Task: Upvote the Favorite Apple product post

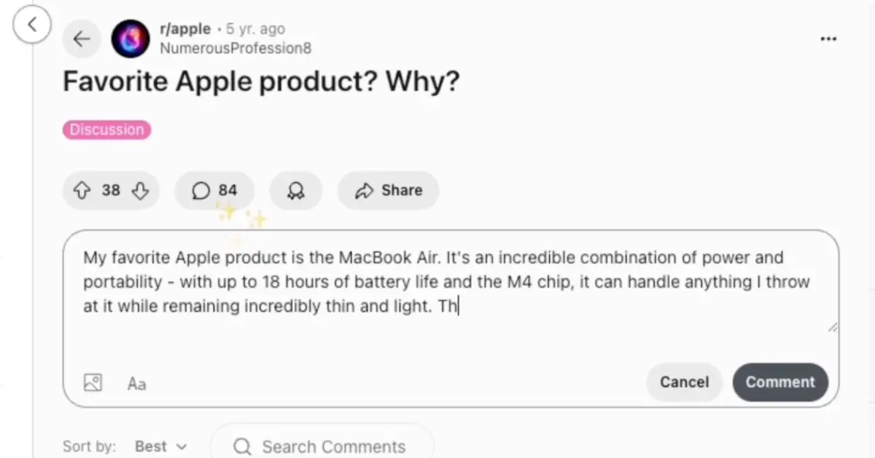Action: click(x=82, y=191)
